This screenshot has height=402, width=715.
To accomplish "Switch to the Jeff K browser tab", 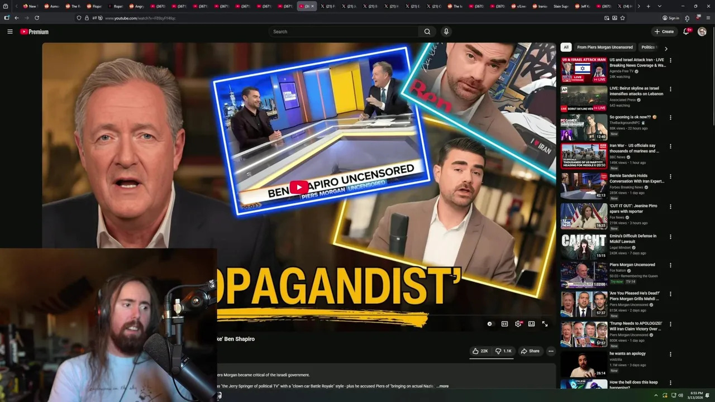I will (x=583, y=6).
